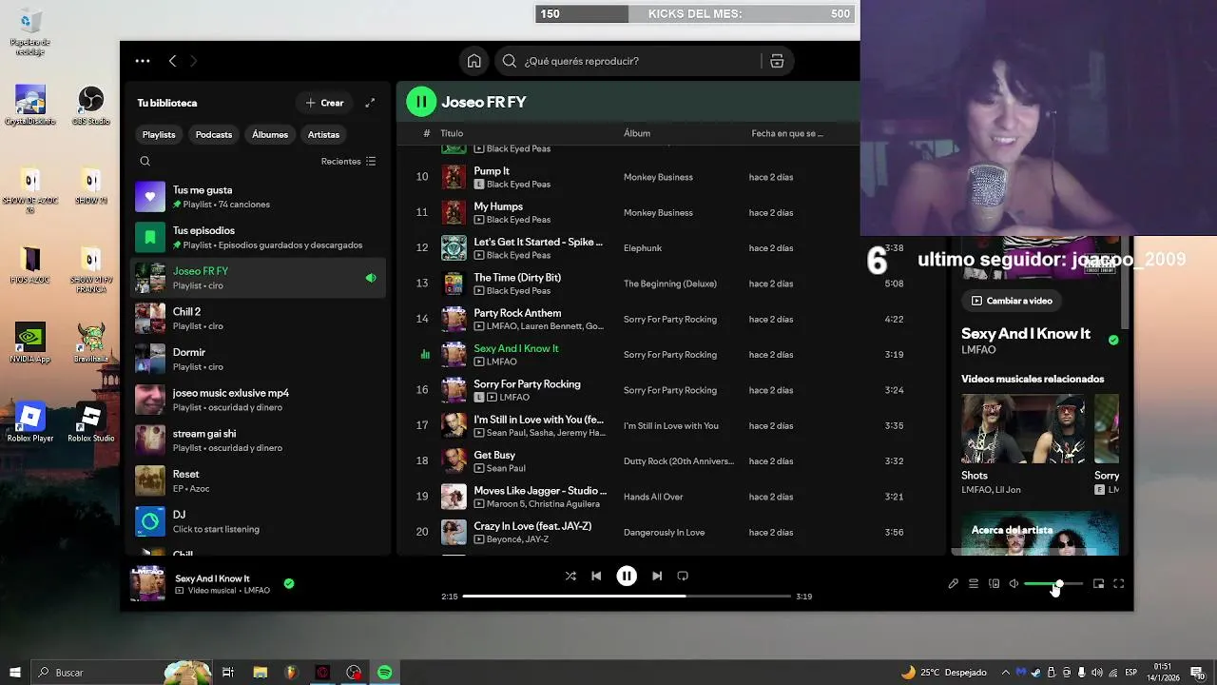The height and width of the screenshot is (685, 1217).
Task: Open the Spotify three-dots menu
Action: pyautogui.click(x=143, y=61)
